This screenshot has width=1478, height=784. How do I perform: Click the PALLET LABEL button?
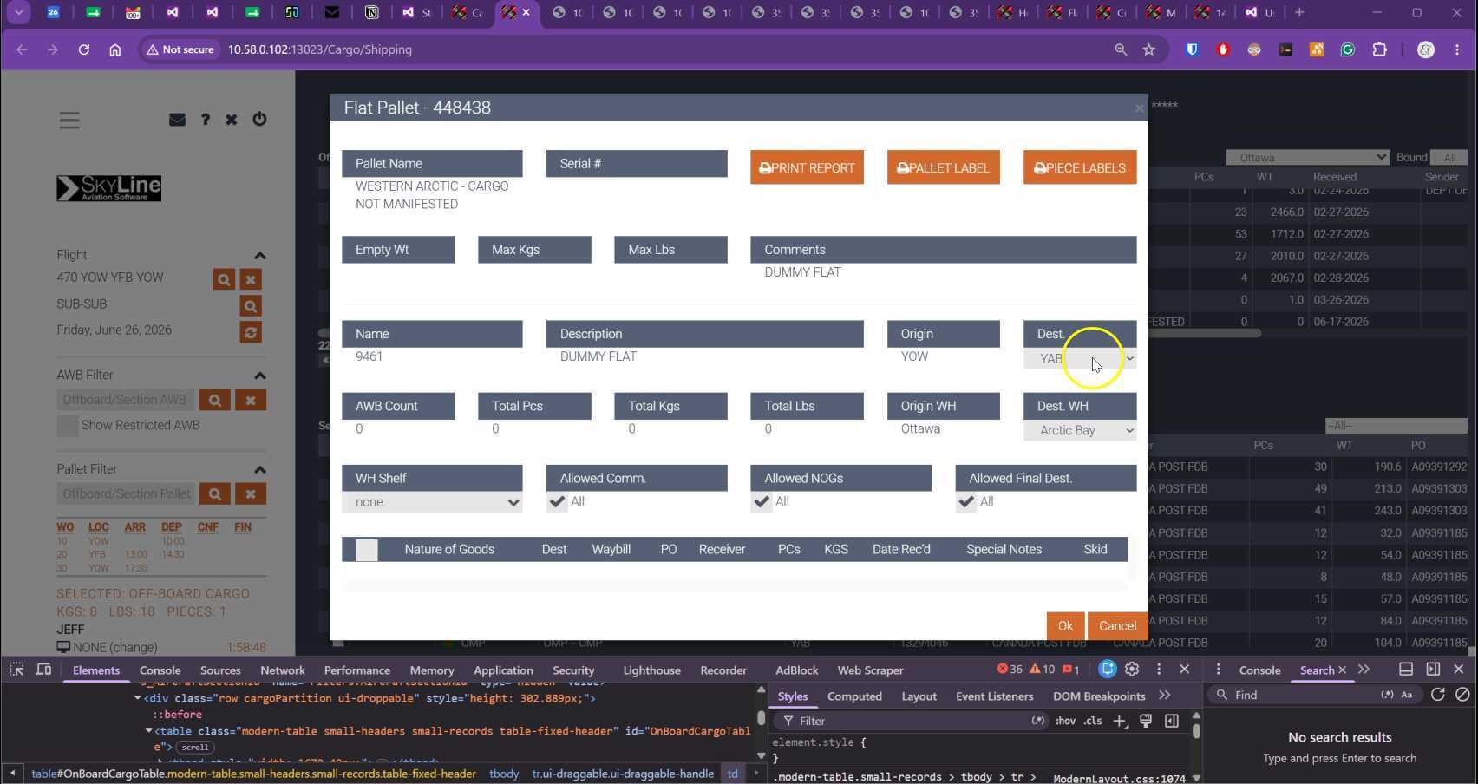[x=944, y=167]
